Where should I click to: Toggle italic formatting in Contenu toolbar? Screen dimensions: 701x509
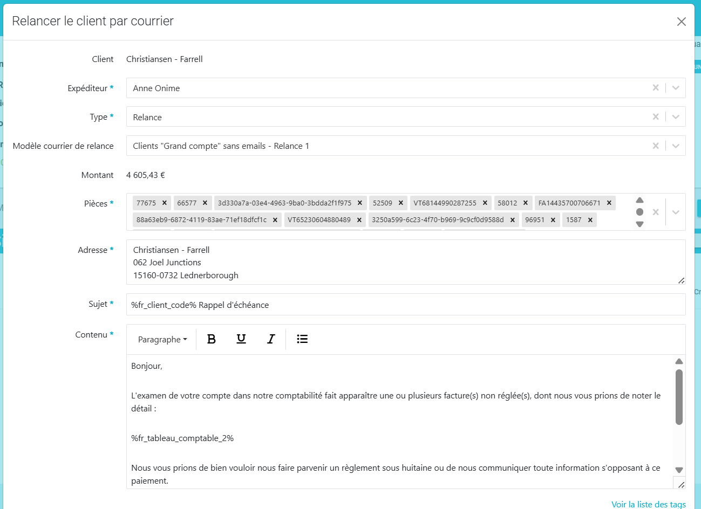tap(271, 339)
